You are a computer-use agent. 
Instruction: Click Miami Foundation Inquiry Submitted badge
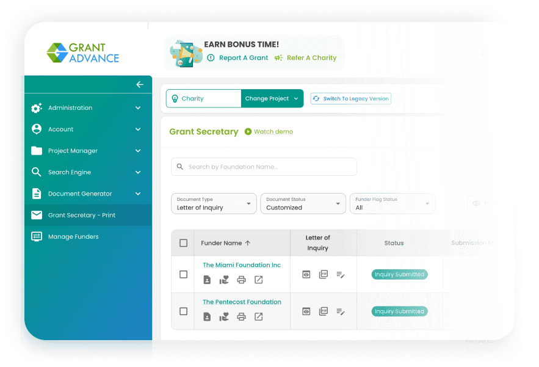tap(399, 274)
